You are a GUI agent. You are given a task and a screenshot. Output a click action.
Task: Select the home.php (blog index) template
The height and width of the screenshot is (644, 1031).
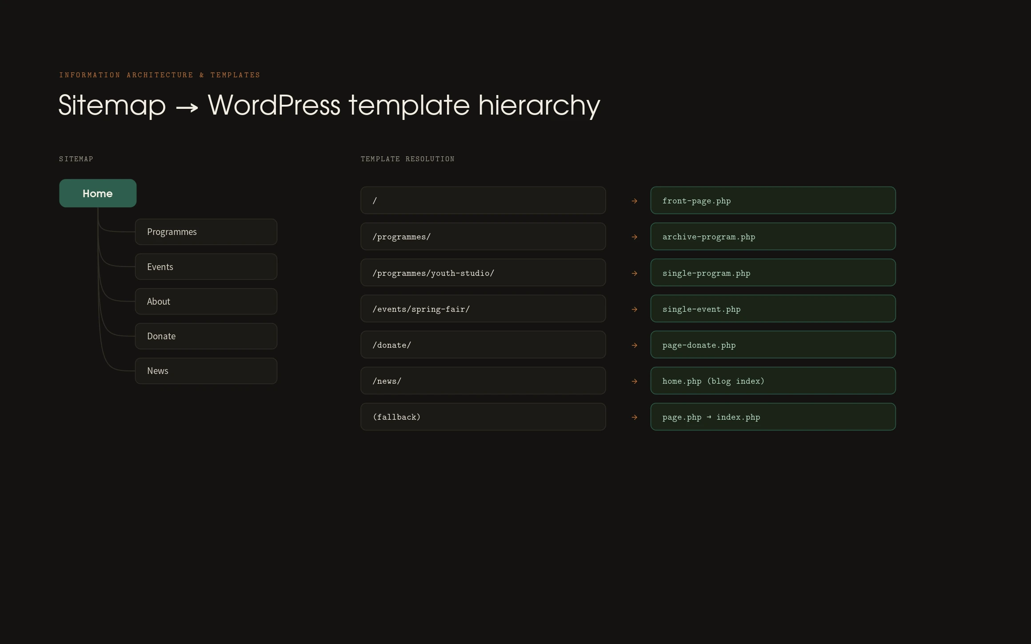coord(773,381)
